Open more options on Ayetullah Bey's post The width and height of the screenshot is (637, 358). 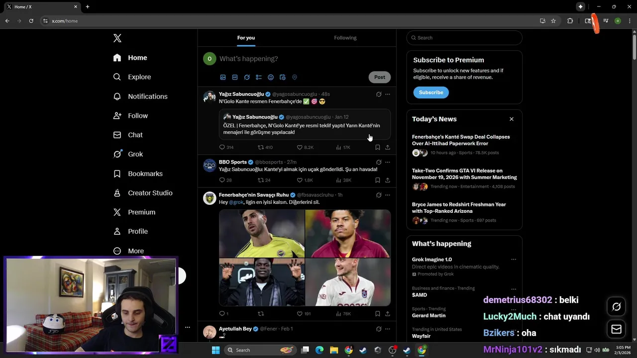[388, 329]
